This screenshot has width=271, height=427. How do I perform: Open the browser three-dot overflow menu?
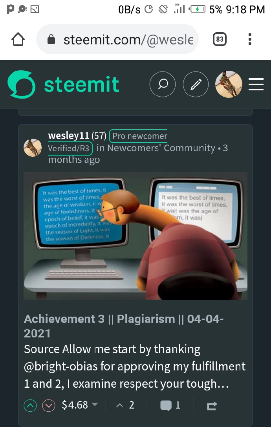click(250, 39)
